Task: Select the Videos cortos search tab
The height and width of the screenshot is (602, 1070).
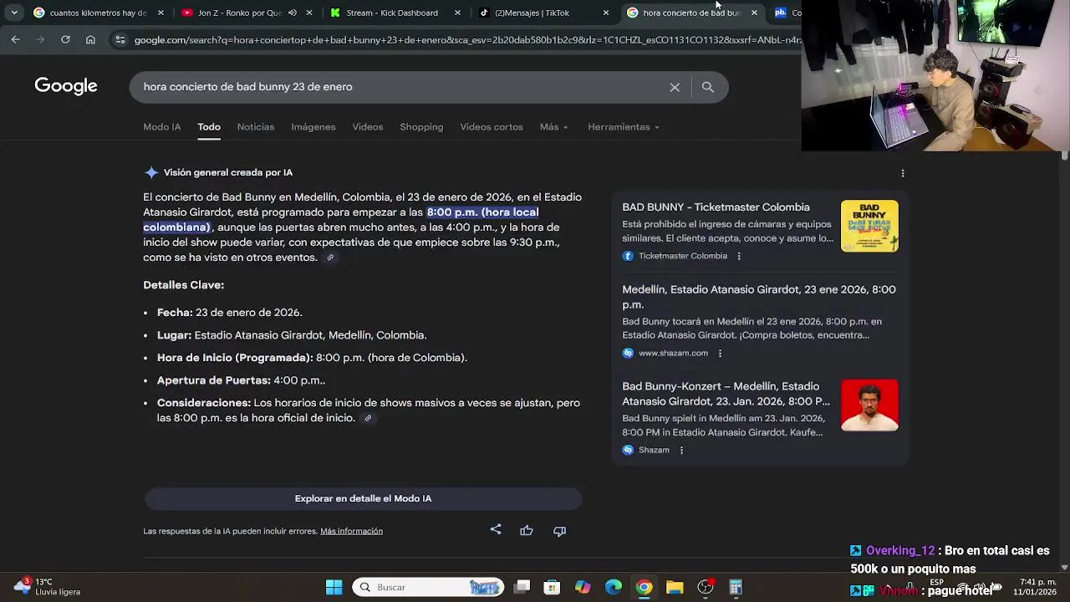Action: click(492, 127)
